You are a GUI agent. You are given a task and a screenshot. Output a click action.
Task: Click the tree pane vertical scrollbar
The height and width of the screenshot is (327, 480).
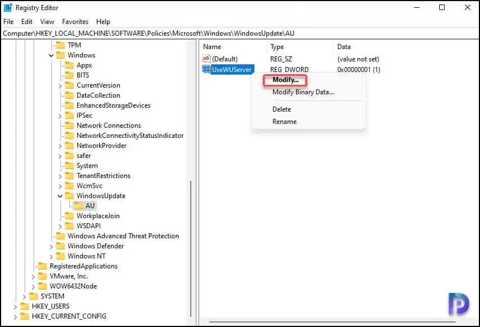191,249
